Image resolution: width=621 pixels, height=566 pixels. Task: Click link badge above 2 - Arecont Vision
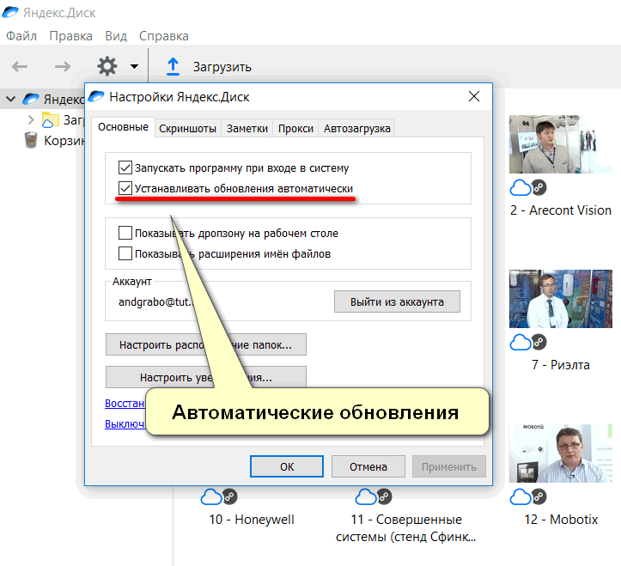[539, 188]
